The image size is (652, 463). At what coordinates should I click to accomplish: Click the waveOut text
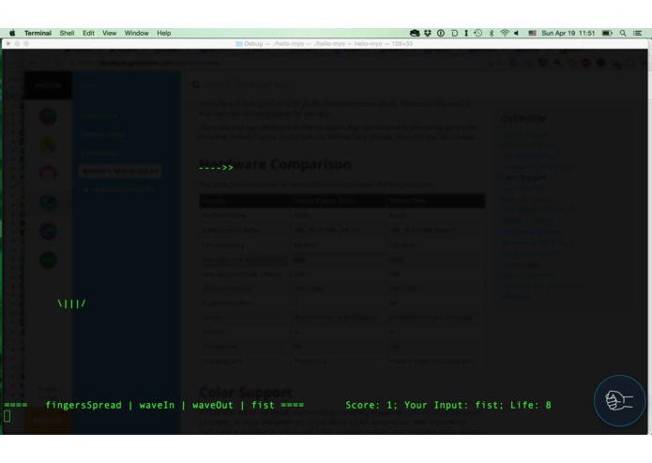click(x=212, y=405)
